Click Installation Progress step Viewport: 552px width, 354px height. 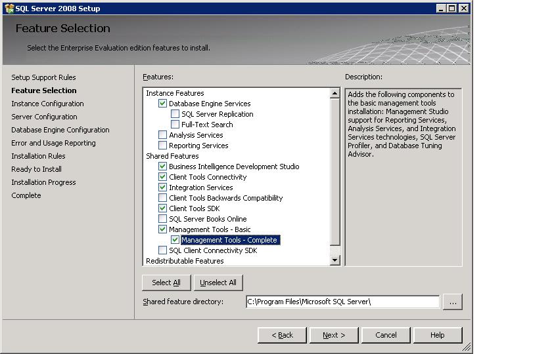(43, 182)
